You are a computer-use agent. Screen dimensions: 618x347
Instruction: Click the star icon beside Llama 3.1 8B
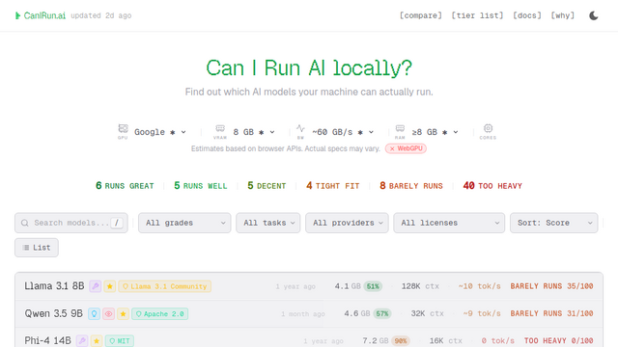coord(109,286)
